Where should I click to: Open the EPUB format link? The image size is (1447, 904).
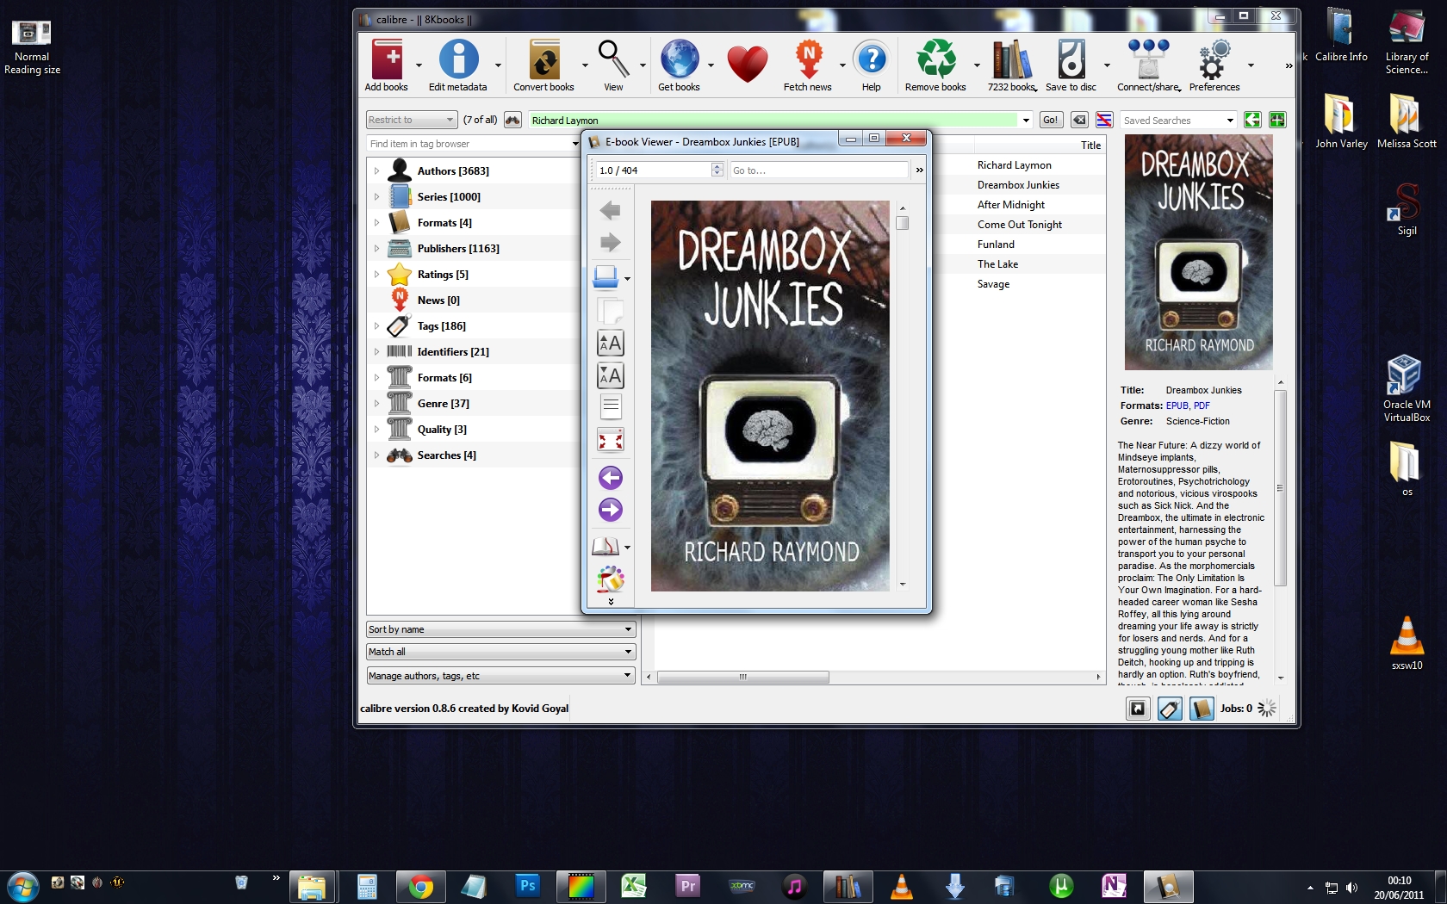(1177, 406)
